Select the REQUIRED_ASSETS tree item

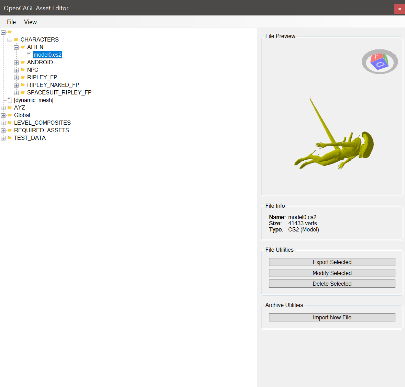42,130
